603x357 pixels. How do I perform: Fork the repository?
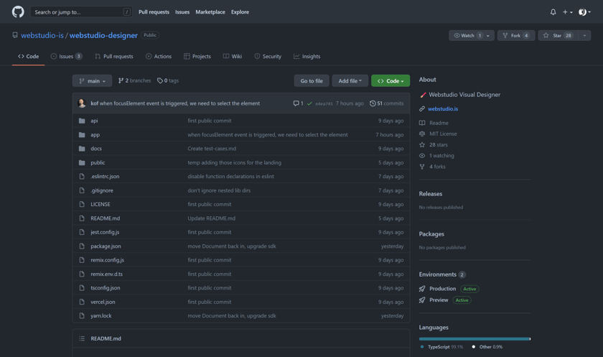(516, 35)
